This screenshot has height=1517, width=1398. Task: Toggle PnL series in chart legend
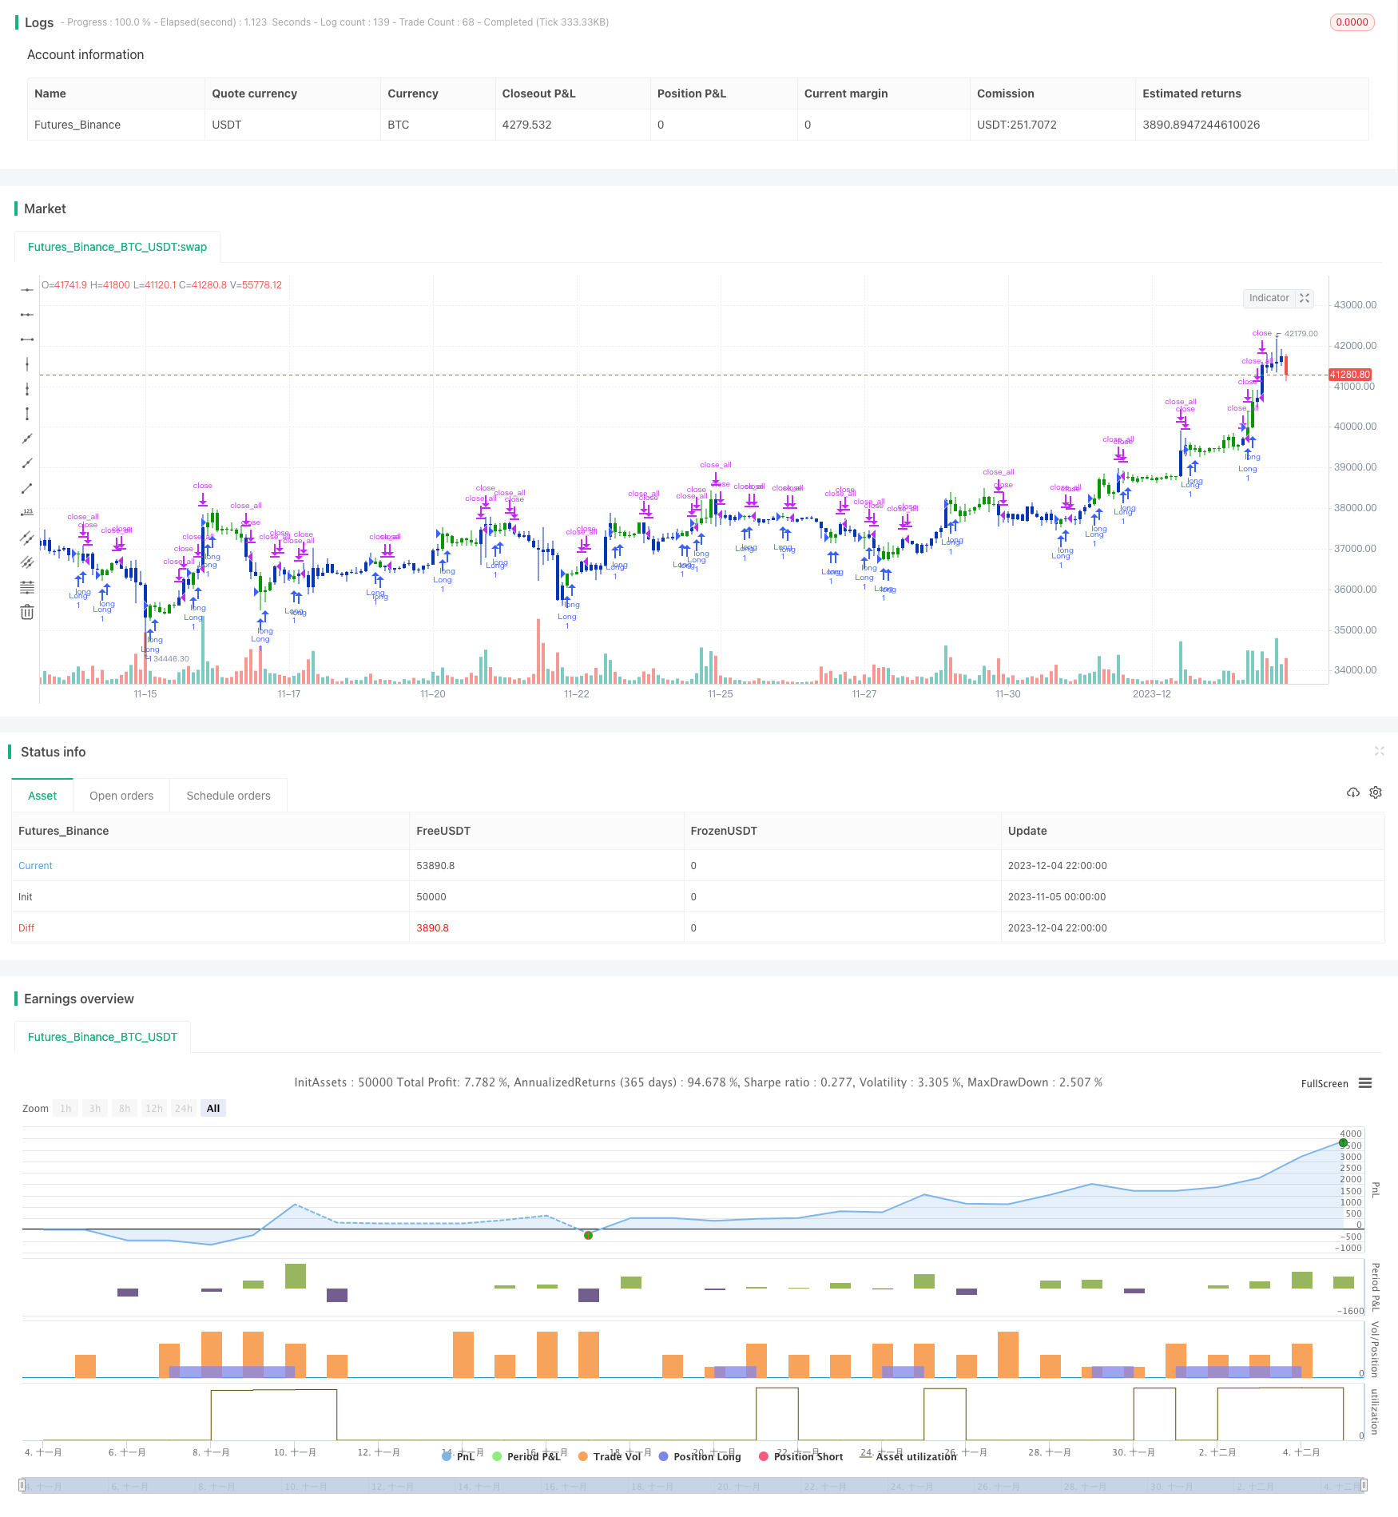click(x=458, y=1456)
